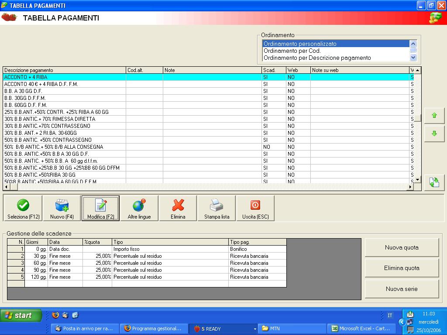Select Ordinamento personalizzato sorting option
Viewport: 447px width, 335px height.
point(336,44)
